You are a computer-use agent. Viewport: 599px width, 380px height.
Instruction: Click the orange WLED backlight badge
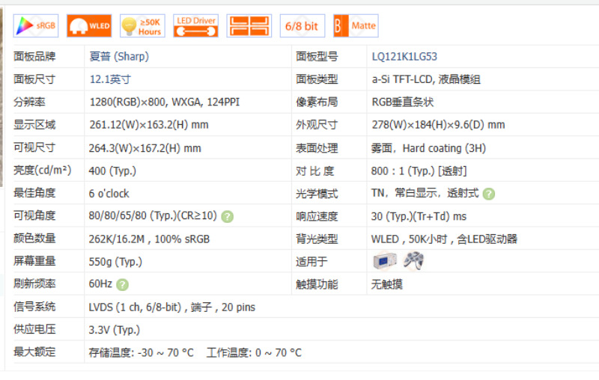point(89,26)
